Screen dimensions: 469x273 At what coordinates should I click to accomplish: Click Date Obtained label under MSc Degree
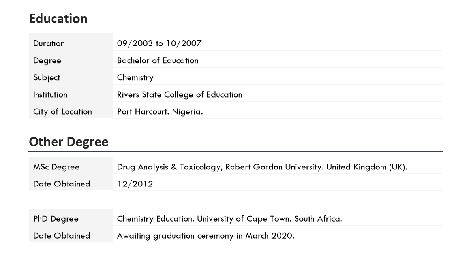coord(62,184)
